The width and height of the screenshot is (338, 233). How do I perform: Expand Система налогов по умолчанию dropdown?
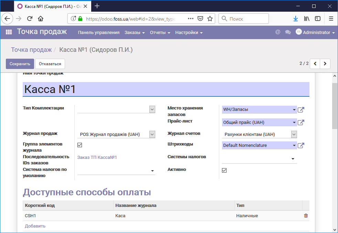tap(152, 171)
